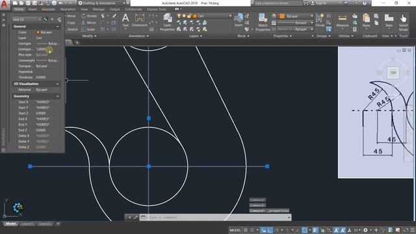Image resolution: width=416 pixels, height=234 pixels.
Task: Click the object color wheel icon in ribbon
Action: tap(274, 16)
